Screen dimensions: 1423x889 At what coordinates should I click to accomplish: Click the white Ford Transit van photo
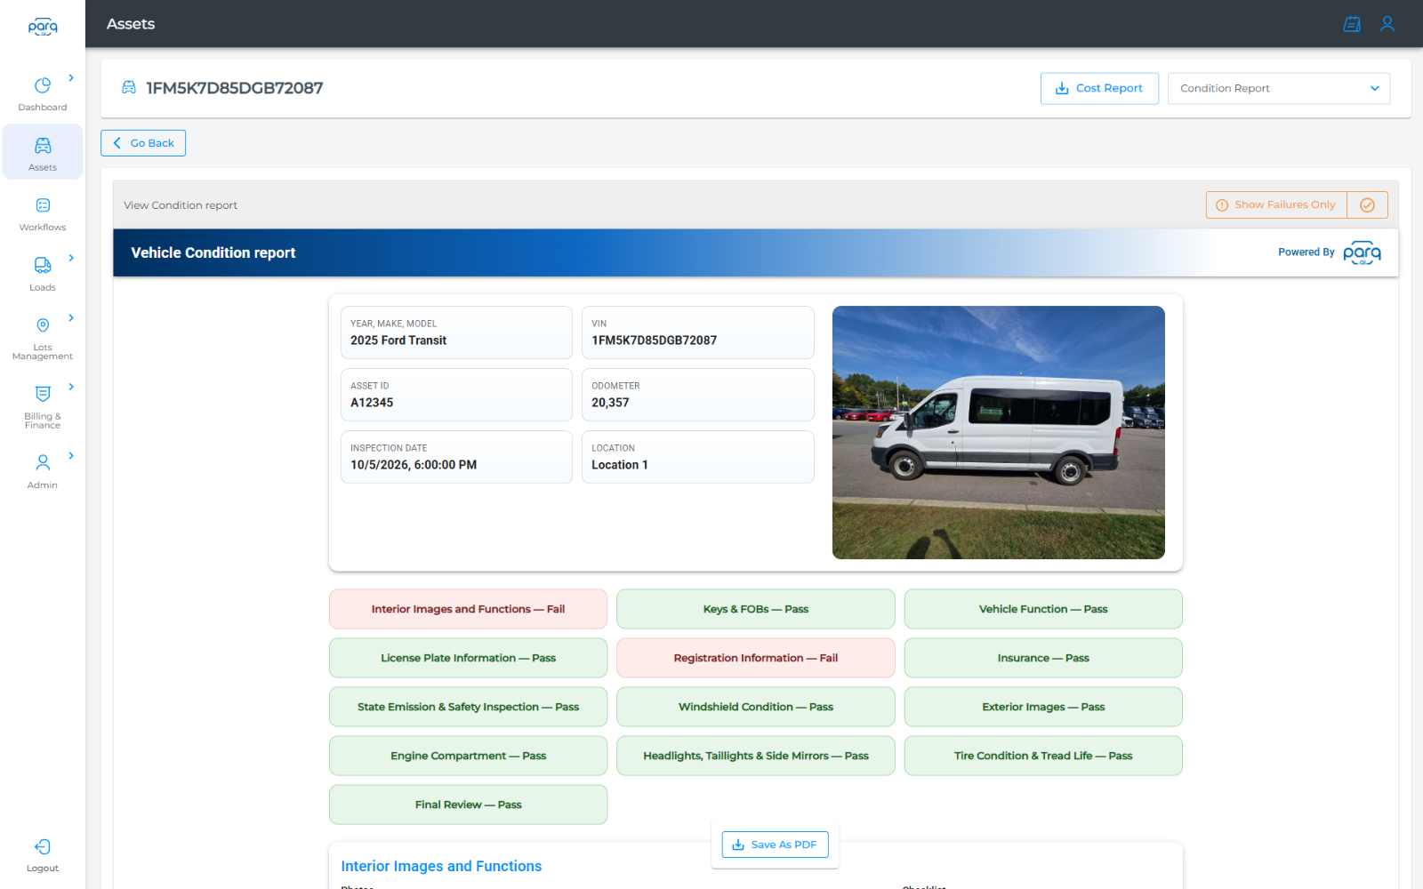pyautogui.click(x=999, y=432)
